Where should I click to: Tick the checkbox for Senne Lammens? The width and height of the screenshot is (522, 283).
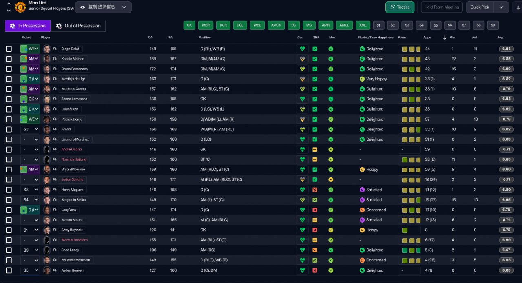(9, 99)
